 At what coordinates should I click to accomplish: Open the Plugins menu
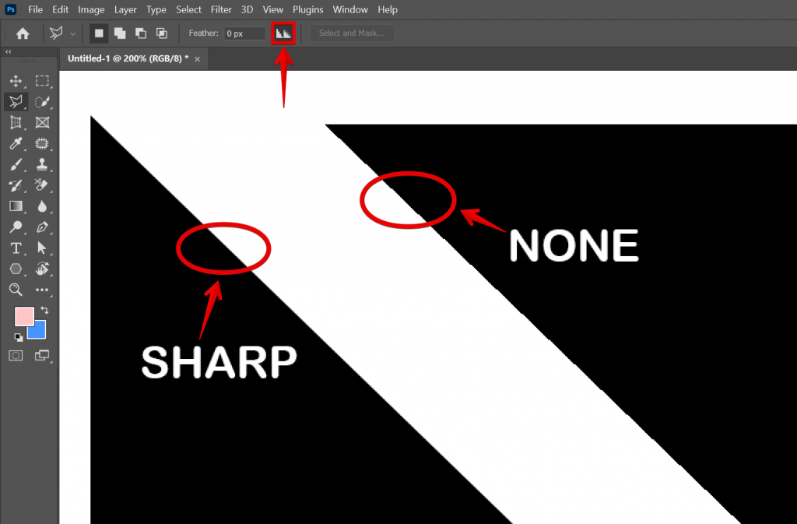pos(307,9)
